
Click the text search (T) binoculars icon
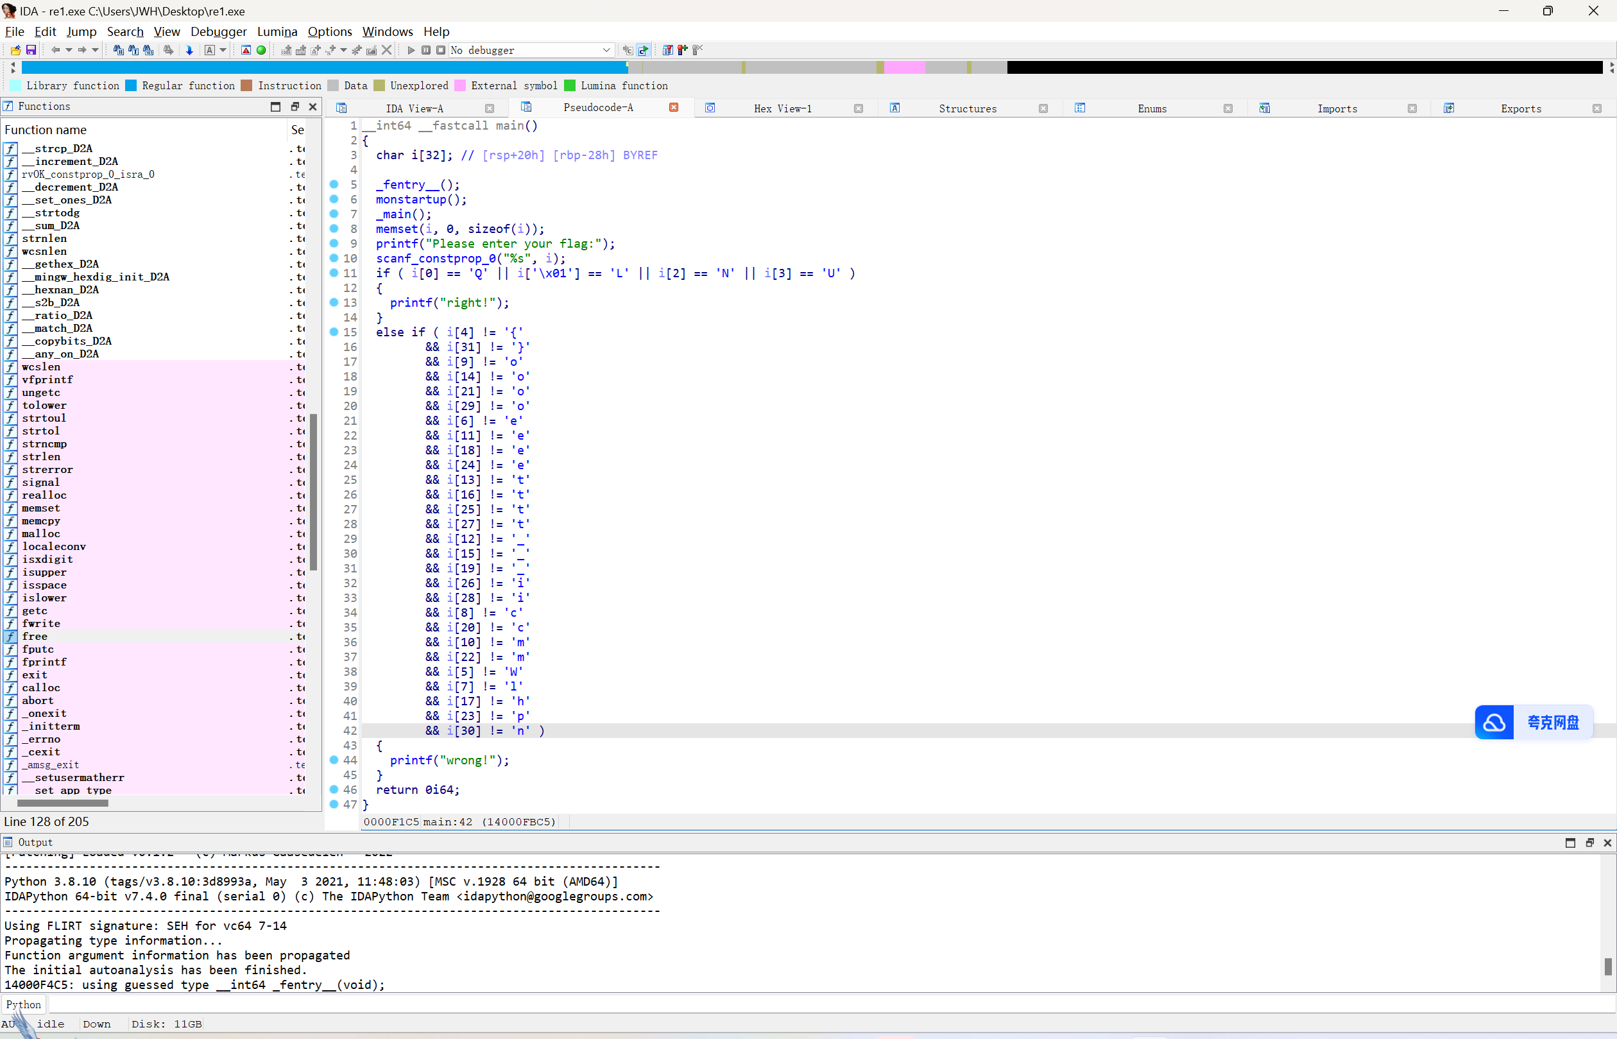click(x=133, y=50)
